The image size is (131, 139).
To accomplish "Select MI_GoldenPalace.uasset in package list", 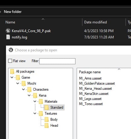I will 97,83.
